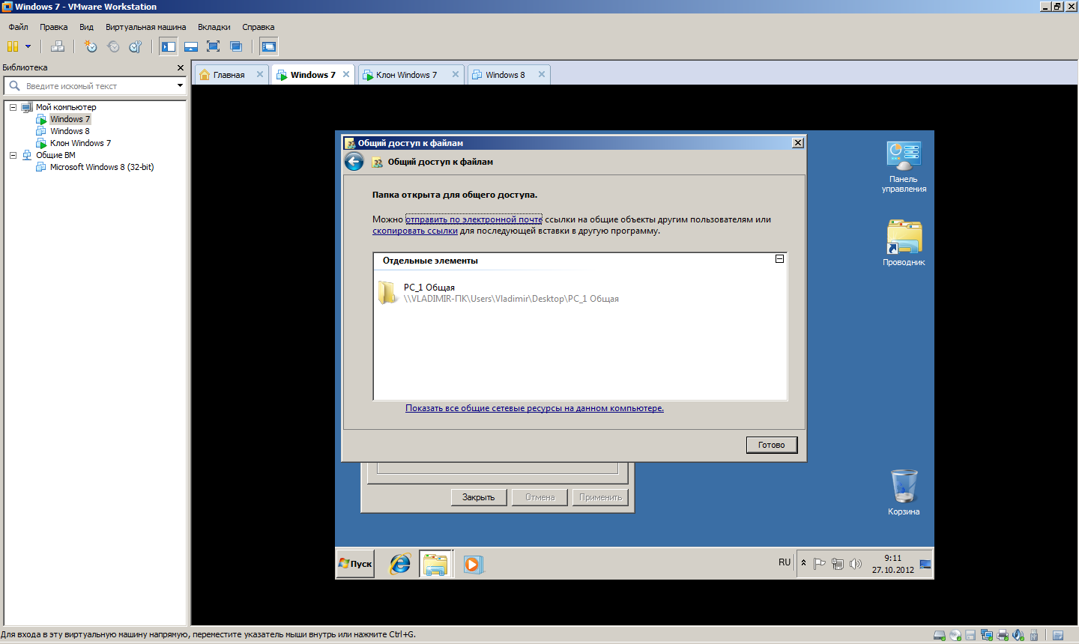Image resolution: width=1079 pixels, height=644 pixels.
Task: Click the Suspend (pause) VM toolbar button
Action: [x=13, y=46]
